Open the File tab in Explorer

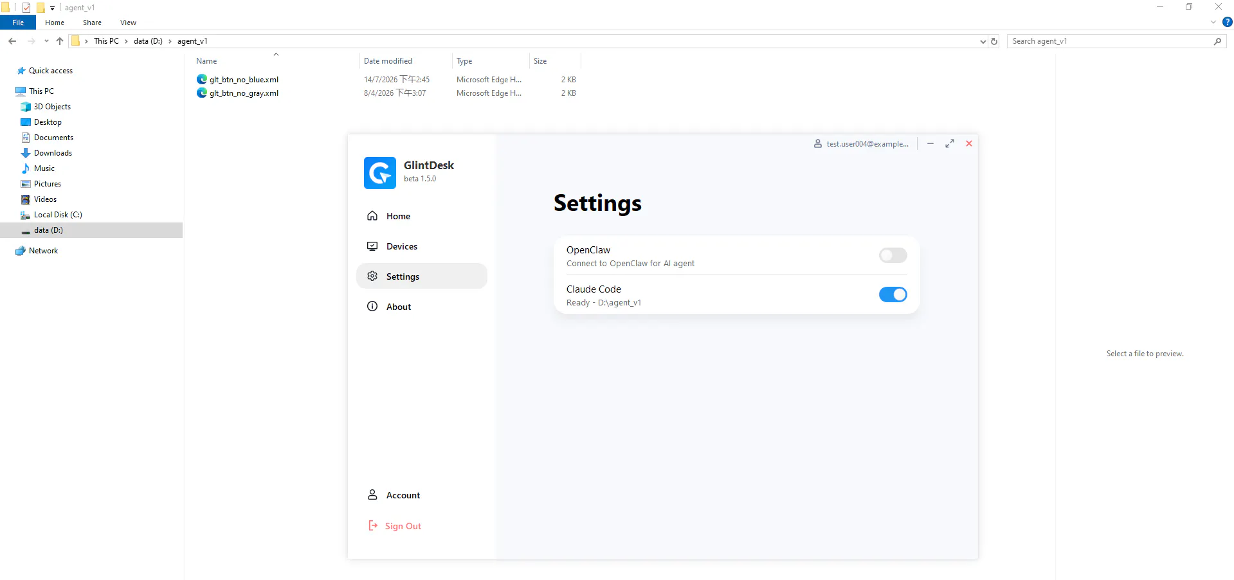(18, 23)
